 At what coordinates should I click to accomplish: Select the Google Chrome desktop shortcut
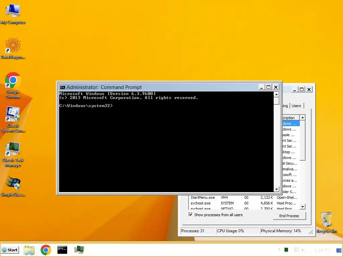point(13,86)
